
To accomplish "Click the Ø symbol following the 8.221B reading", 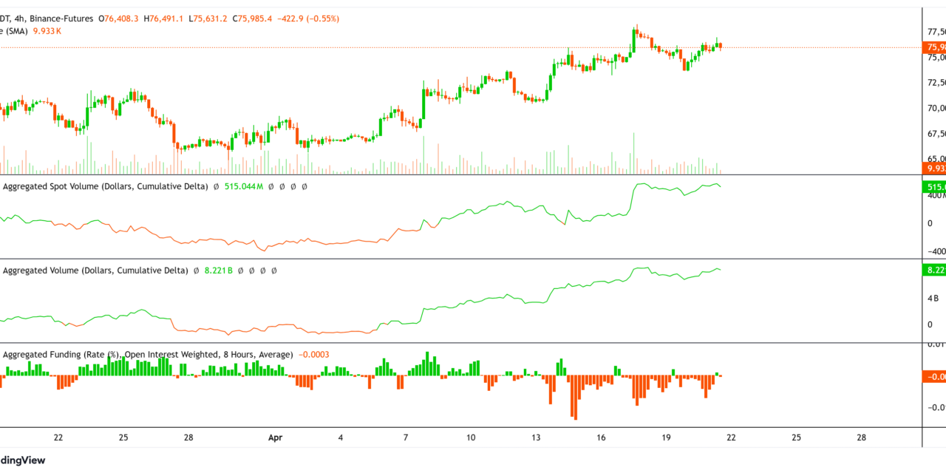I will (x=240, y=270).
